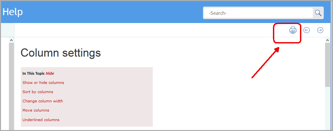Jump to the Change column width section
Image resolution: width=333 pixels, height=131 pixels.
coord(43,101)
